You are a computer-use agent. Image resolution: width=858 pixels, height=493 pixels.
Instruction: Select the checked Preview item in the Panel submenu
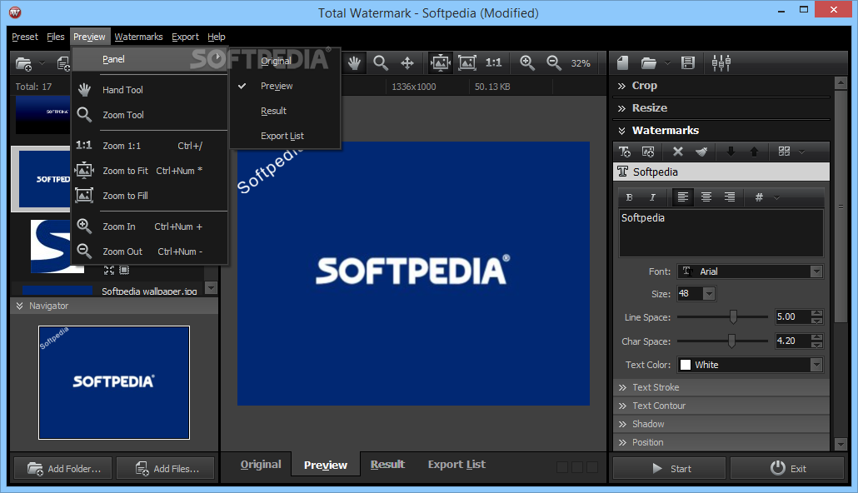(x=285, y=86)
